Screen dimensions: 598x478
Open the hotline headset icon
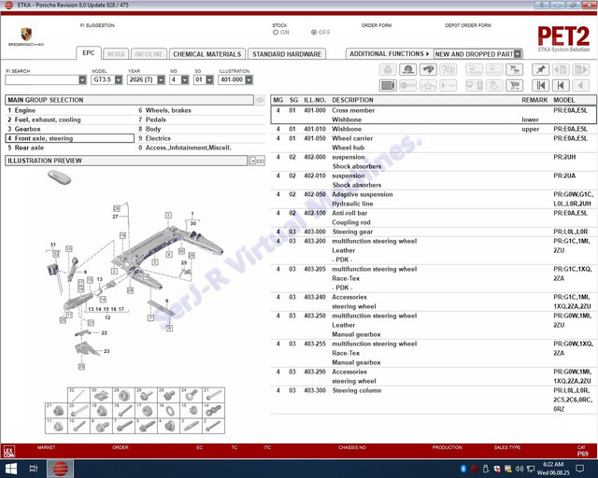point(407,70)
